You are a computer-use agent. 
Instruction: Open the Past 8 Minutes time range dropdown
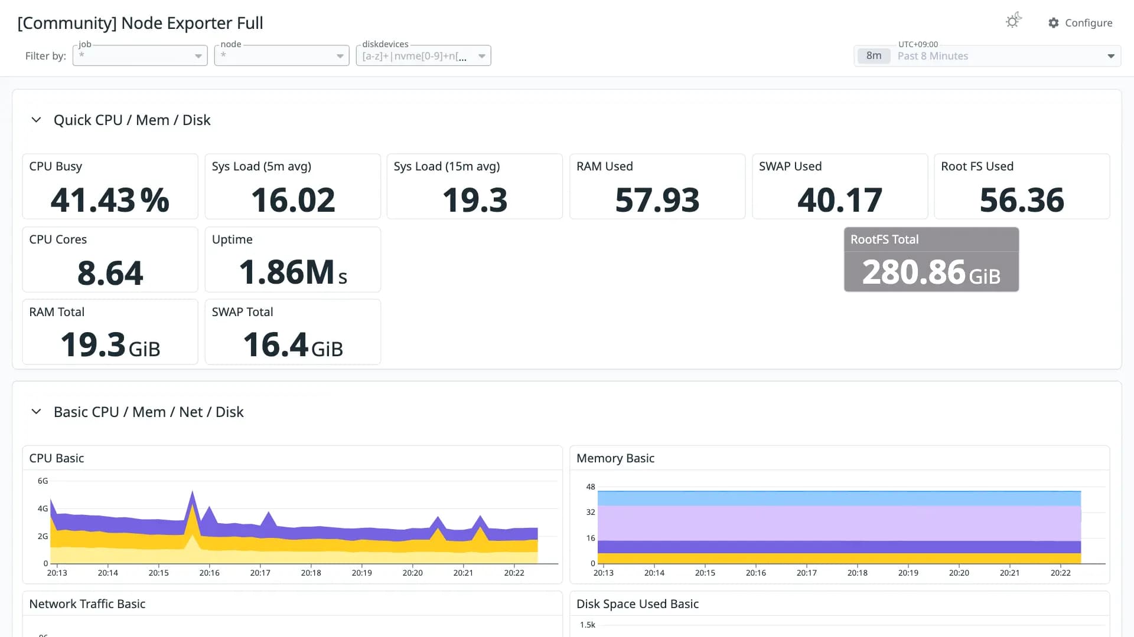(988, 56)
